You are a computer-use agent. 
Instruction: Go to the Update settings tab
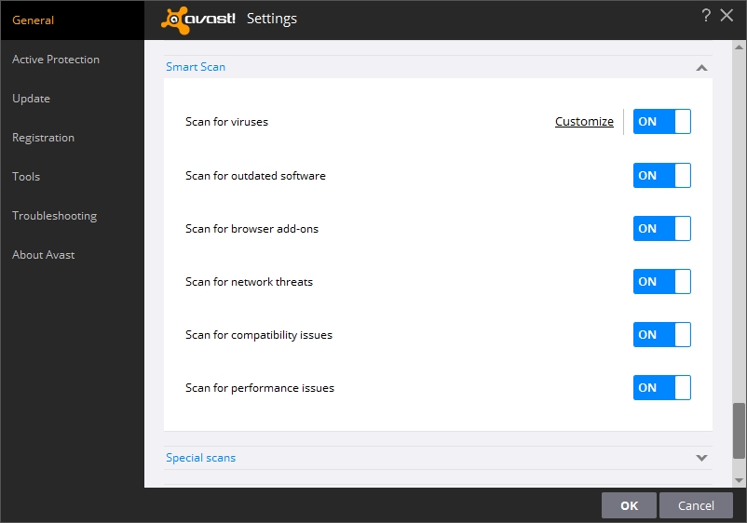(32, 99)
